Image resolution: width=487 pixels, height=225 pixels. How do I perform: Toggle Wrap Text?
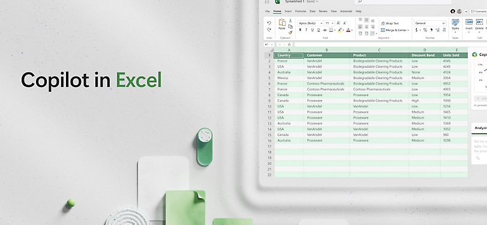point(390,23)
